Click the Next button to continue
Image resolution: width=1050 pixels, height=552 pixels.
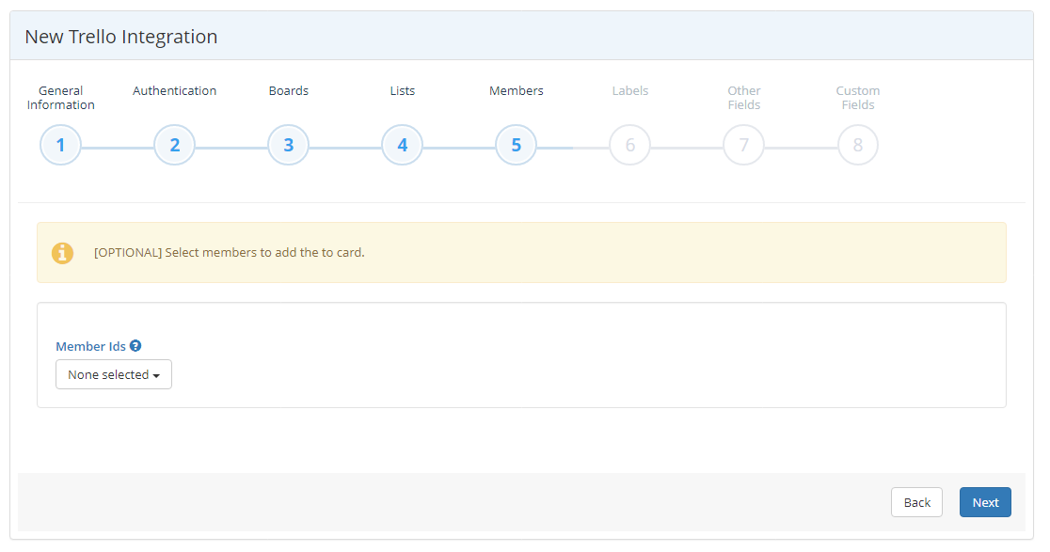point(985,501)
